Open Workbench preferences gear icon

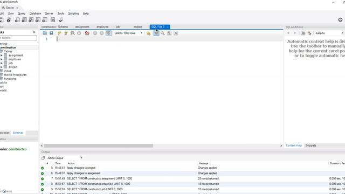pyautogui.click(x=340, y=20)
